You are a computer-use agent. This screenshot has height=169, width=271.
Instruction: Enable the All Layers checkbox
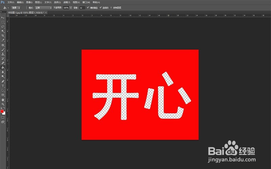pyautogui.click(x=111, y=7)
